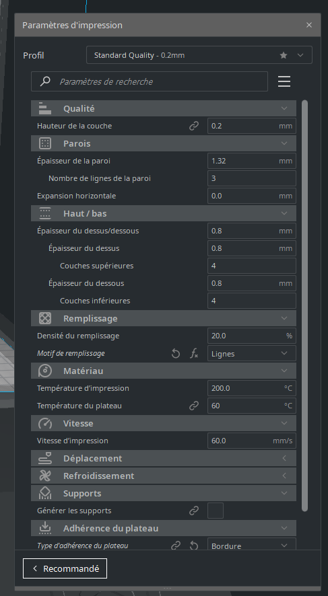This screenshot has height=596, width=328.
Task: Click the Épaisseur de la paroi value field
Action: [x=251, y=161]
